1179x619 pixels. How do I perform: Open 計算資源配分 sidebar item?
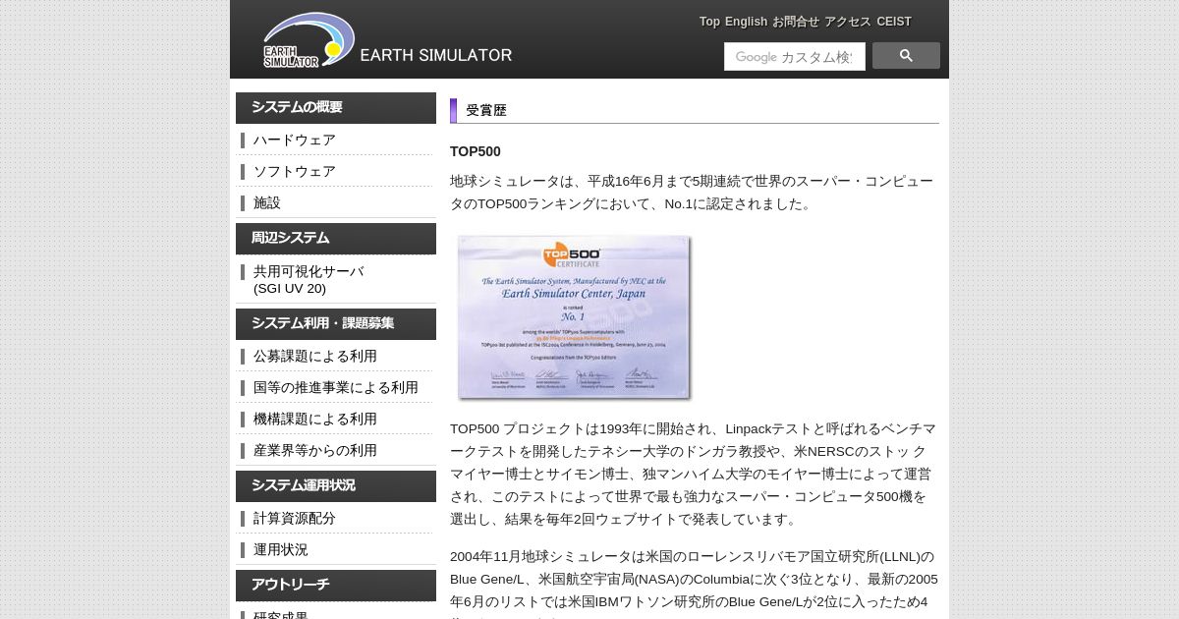coord(295,518)
